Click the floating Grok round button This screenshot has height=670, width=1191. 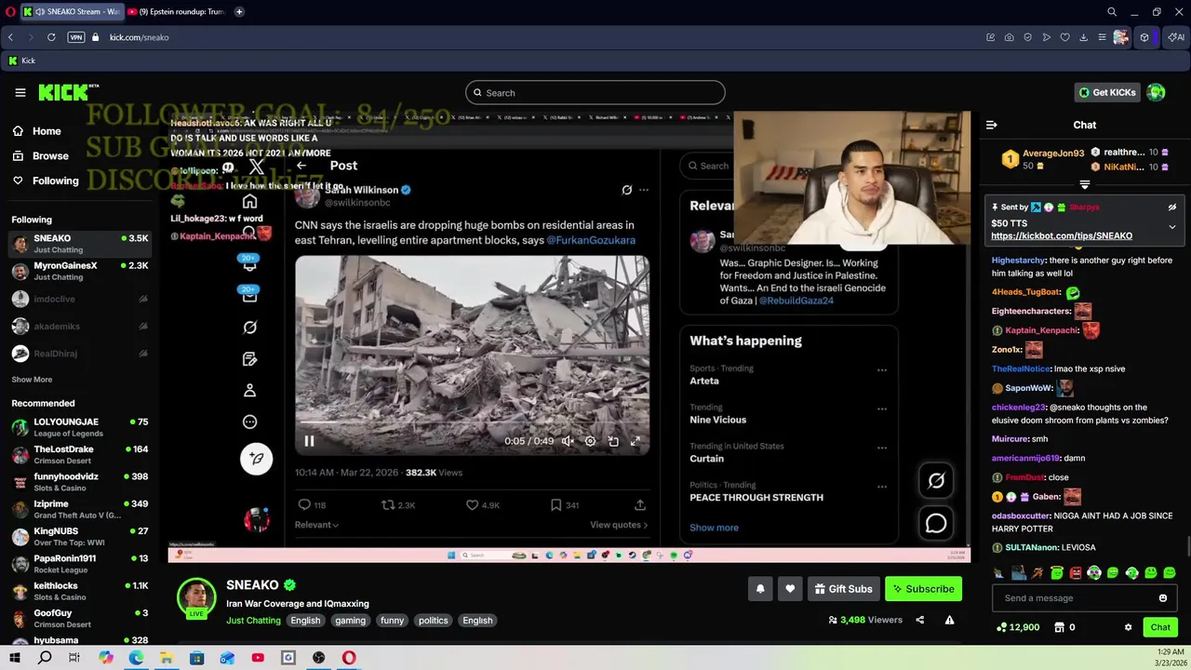pyautogui.click(x=936, y=480)
